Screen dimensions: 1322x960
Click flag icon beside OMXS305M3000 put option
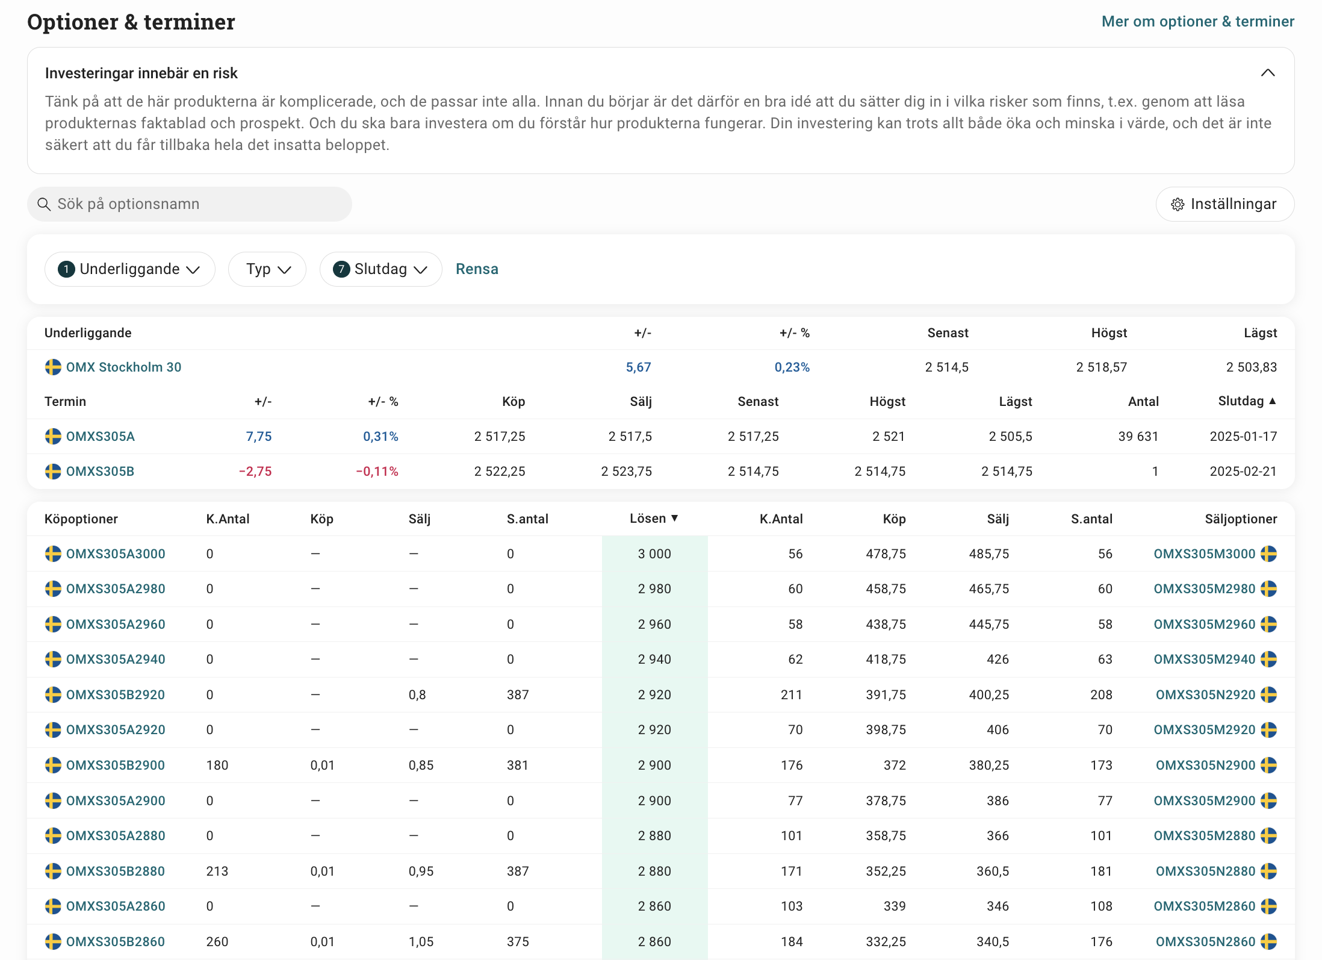click(x=1269, y=554)
